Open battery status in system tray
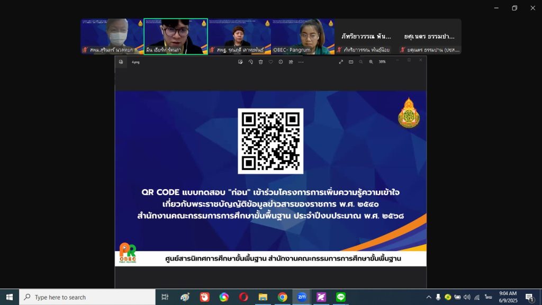This screenshot has width=542, height=305. [x=457, y=297]
